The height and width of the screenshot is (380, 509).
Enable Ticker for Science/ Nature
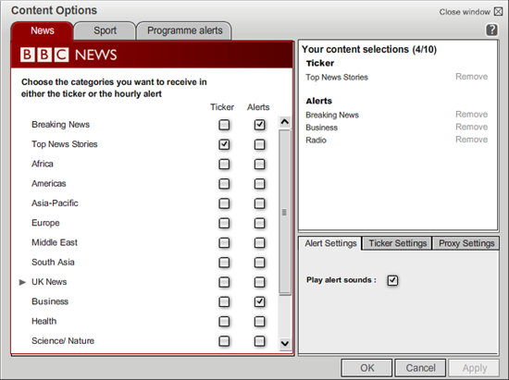[224, 341]
